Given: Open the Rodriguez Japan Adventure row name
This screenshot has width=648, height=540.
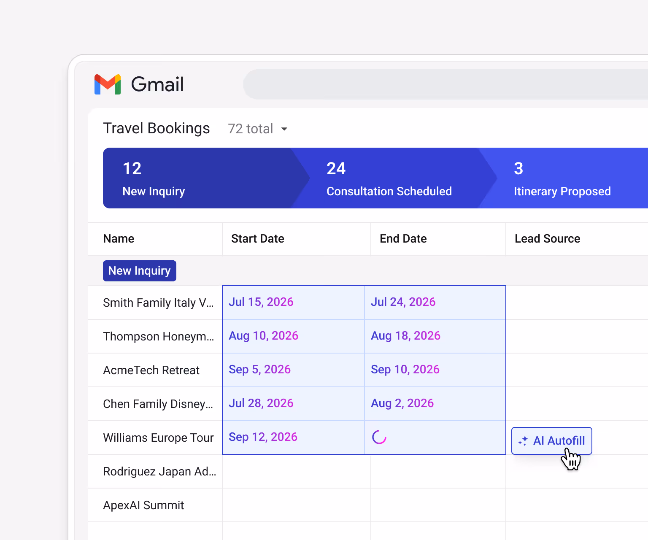Looking at the screenshot, I should pos(159,472).
